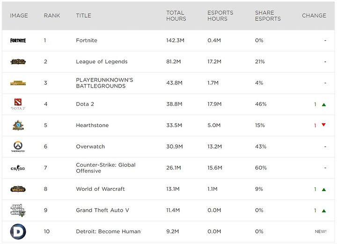Click the CS:GO logo icon
The width and height of the screenshot is (337, 244).
point(18,168)
